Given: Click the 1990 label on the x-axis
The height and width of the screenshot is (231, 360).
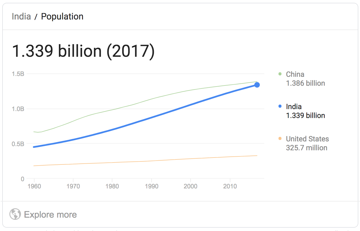Looking at the screenshot, I should (151, 186).
